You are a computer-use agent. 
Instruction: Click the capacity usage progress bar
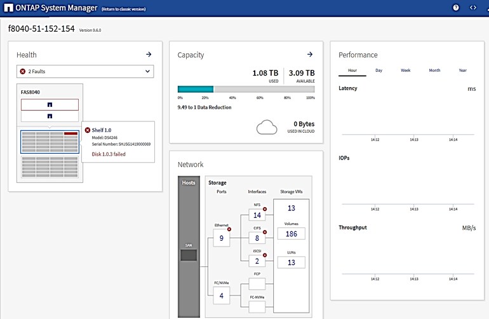point(247,90)
